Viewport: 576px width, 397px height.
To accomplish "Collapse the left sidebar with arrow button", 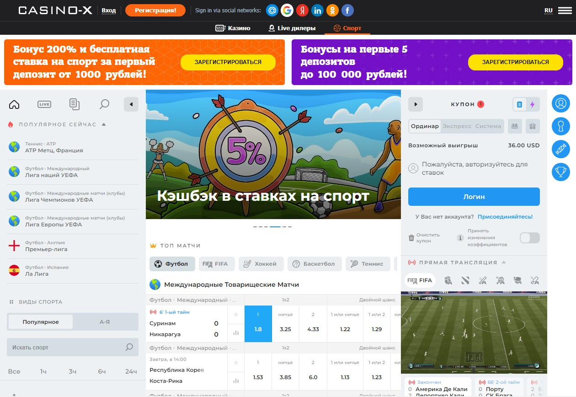I will (131, 104).
